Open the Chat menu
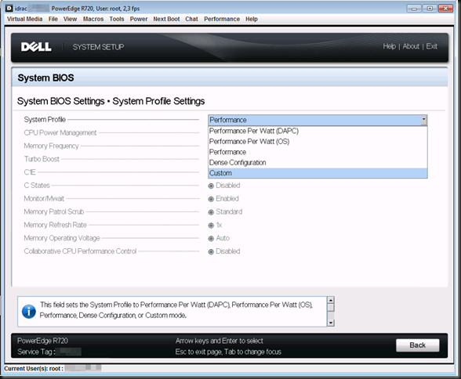 (x=191, y=19)
